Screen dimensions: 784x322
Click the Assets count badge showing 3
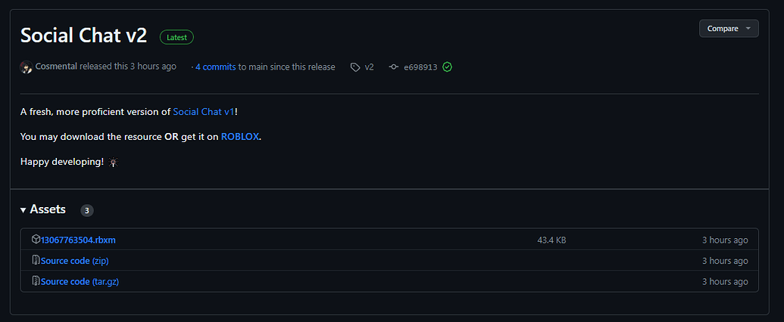(87, 210)
